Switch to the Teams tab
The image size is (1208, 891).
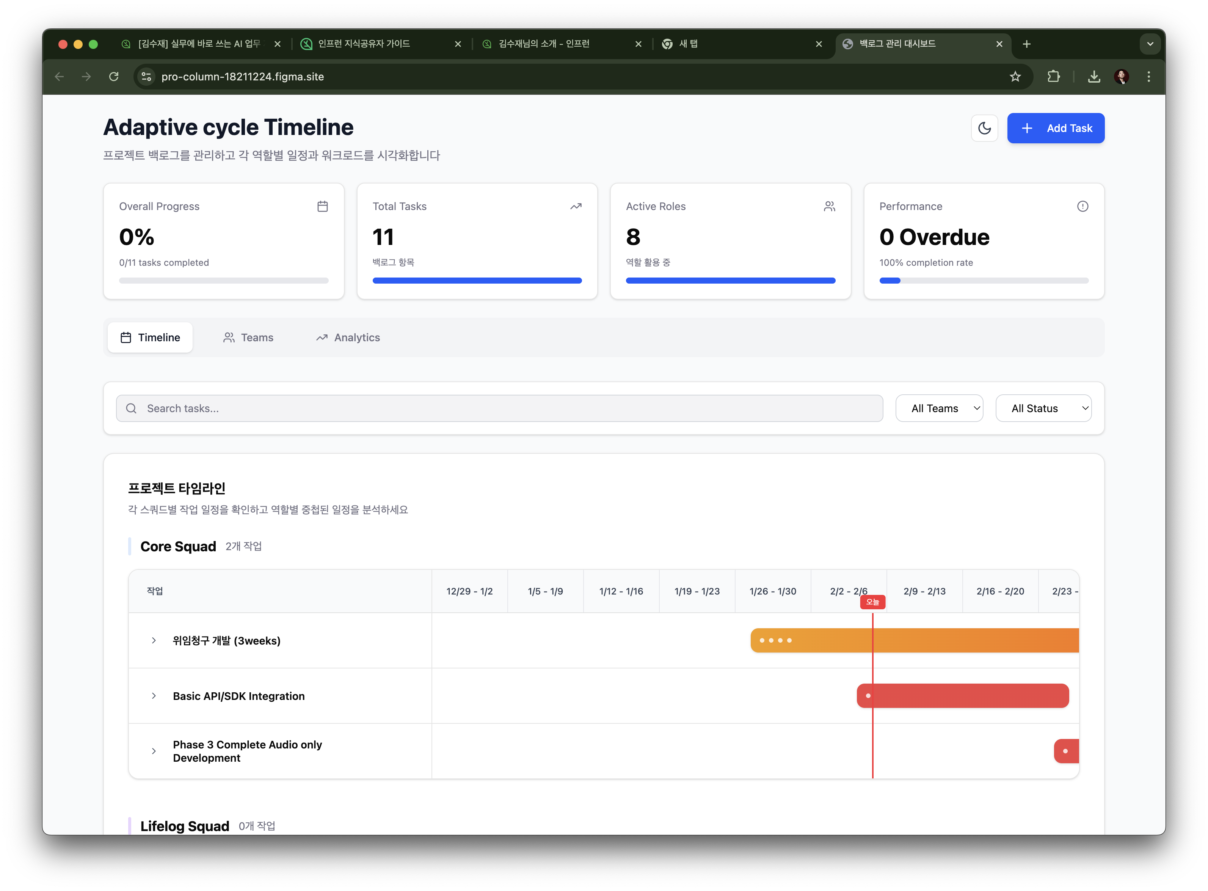[x=248, y=337]
